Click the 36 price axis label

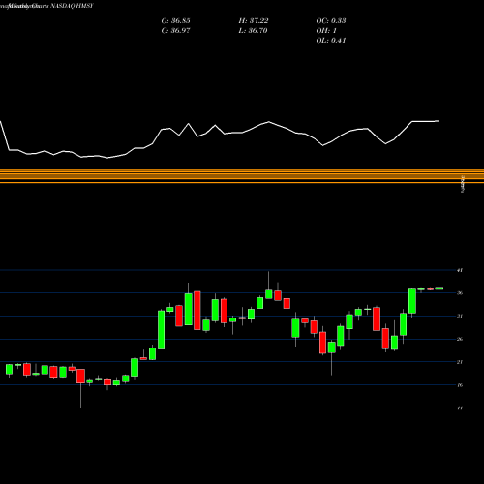pyautogui.click(x=460, y=293)
